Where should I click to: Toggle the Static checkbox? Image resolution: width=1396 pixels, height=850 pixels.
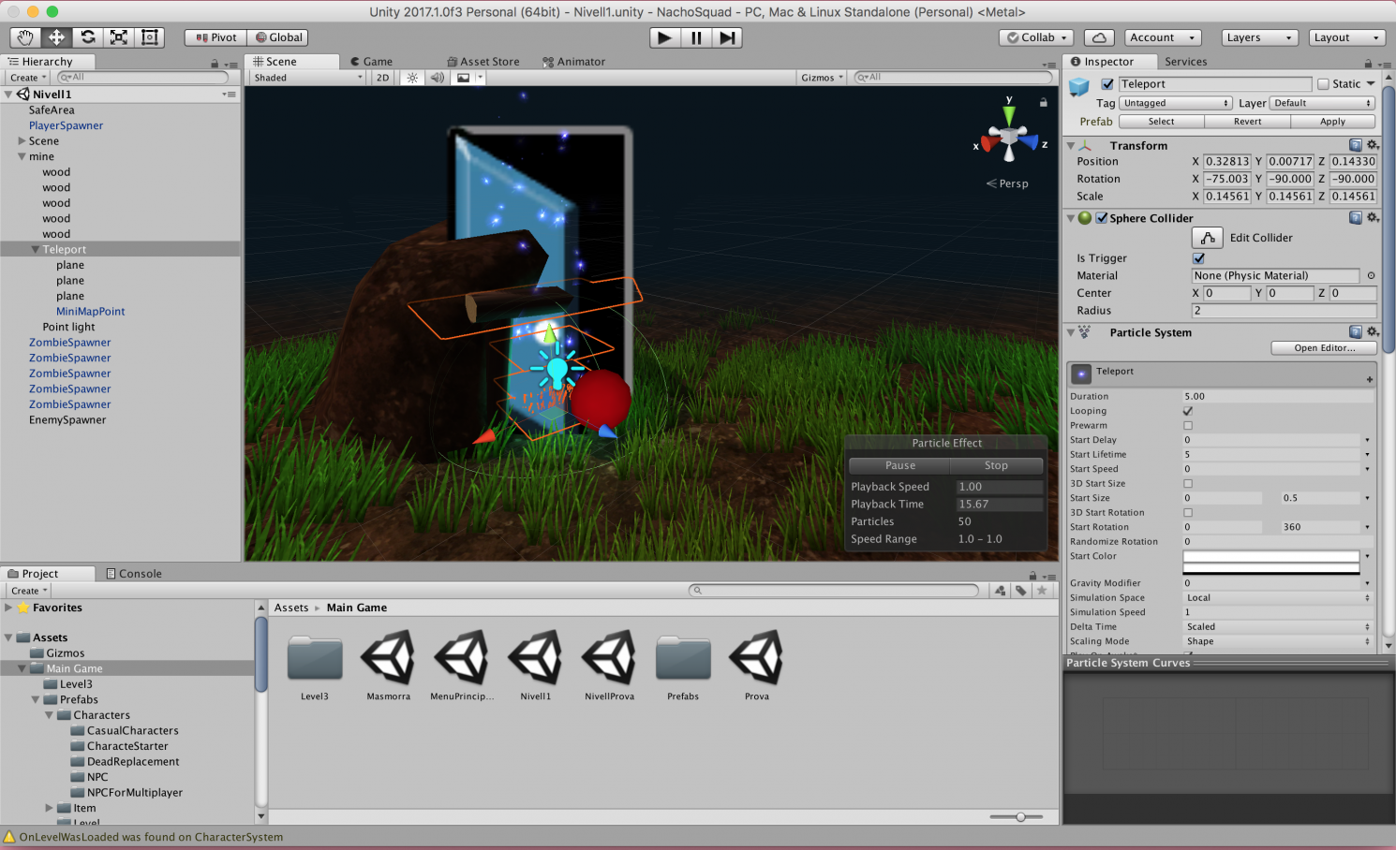tap(1323, 84)
